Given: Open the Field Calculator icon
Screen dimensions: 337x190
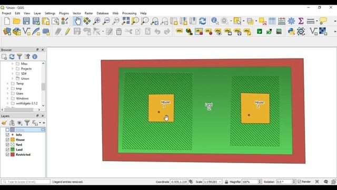Looking at the screenshot, I should click(x=282, y=21).
